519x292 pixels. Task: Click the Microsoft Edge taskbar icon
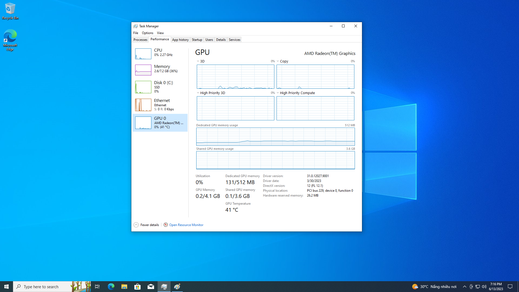click(111, 286)
